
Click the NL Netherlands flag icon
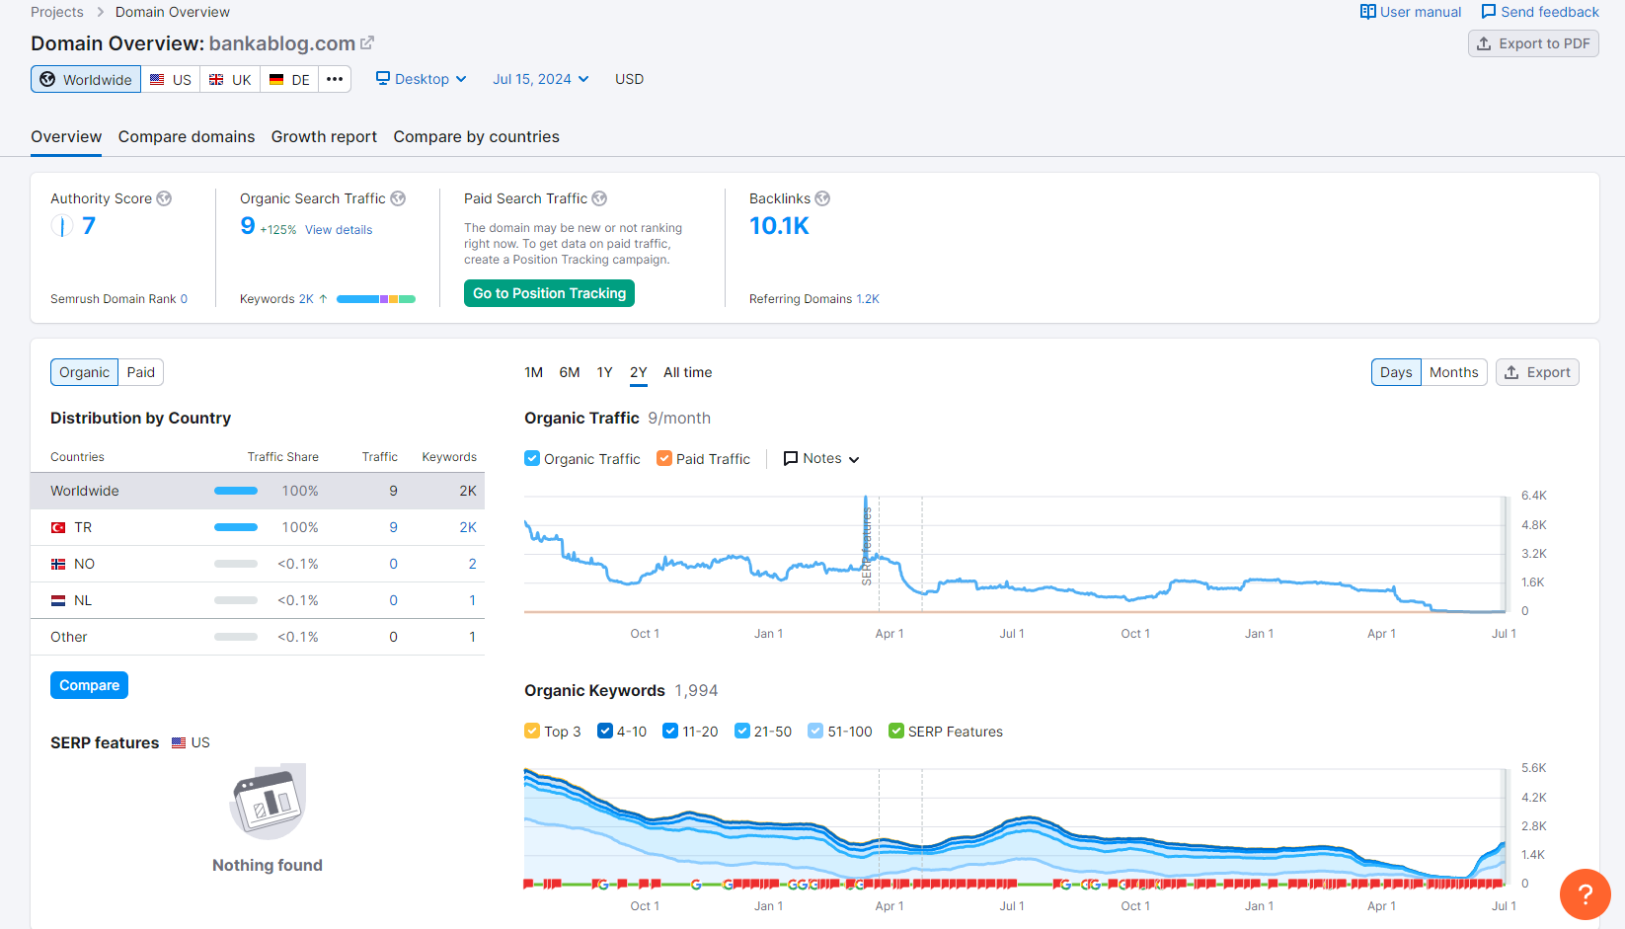[x=58, y=601]
